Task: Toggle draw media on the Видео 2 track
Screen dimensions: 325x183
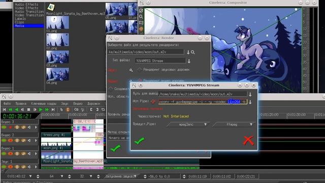Action: (23, 140)
